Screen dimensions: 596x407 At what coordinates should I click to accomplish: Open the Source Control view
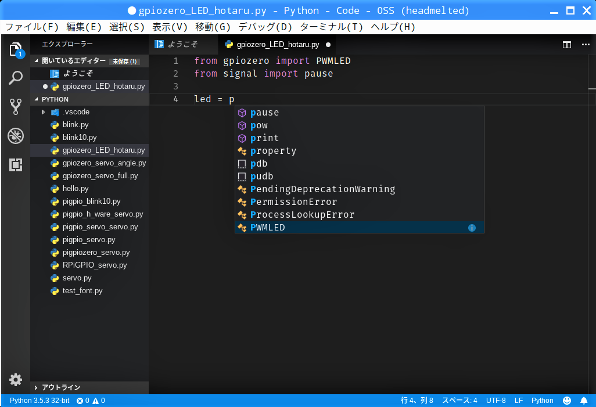click(16, 106)
